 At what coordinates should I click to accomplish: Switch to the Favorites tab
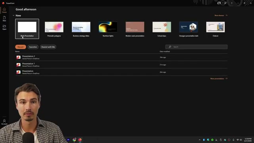coord(33,47)
